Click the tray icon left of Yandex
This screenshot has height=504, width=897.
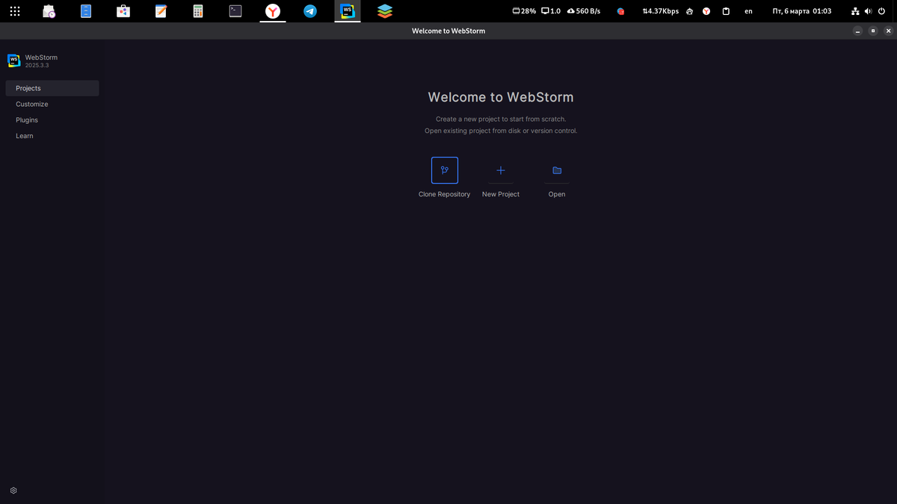[x=690, y=11]
